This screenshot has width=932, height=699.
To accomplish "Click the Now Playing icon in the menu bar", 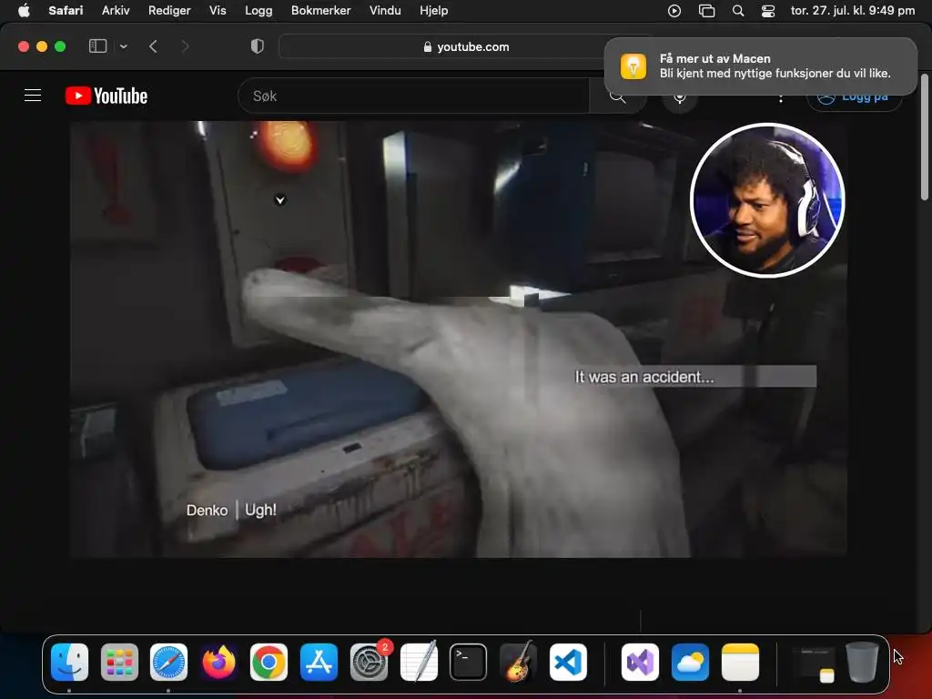I will 674,11.
